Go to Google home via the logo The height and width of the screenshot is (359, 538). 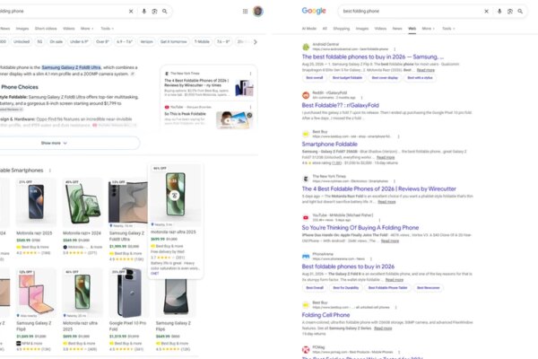pos(314,11)
